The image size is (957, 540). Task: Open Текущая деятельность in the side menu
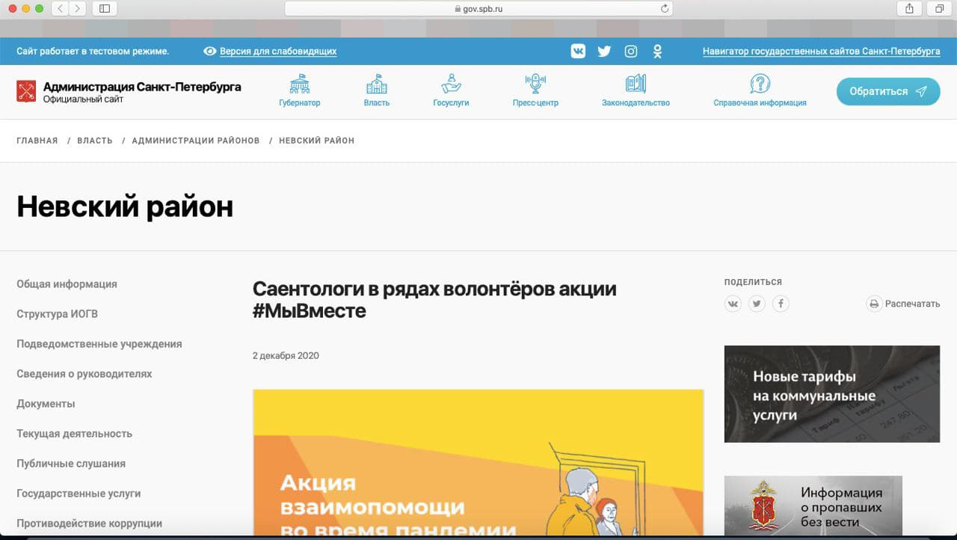click(74, 434)
